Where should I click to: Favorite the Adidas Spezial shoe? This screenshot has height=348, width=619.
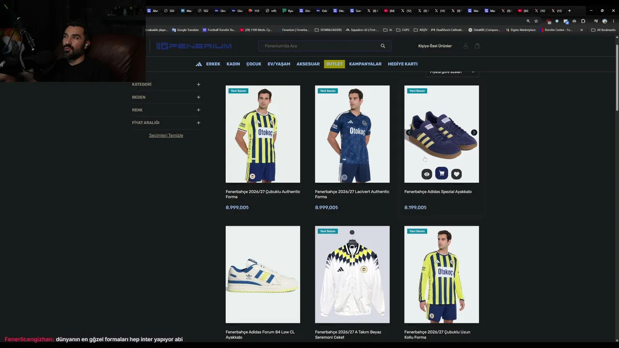[x=457, y=174]
